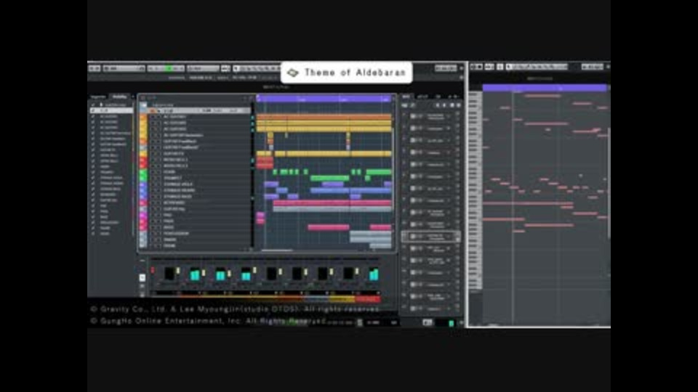
Task: Mute the AC GUITAR2 track
Action: click(153, 123)
